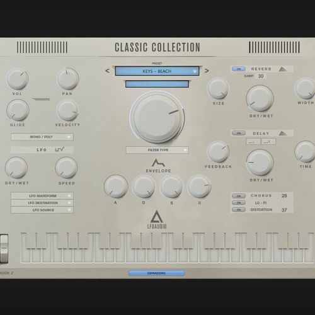
Task: Click the Distortion value 37
Action: click(284, 210)
